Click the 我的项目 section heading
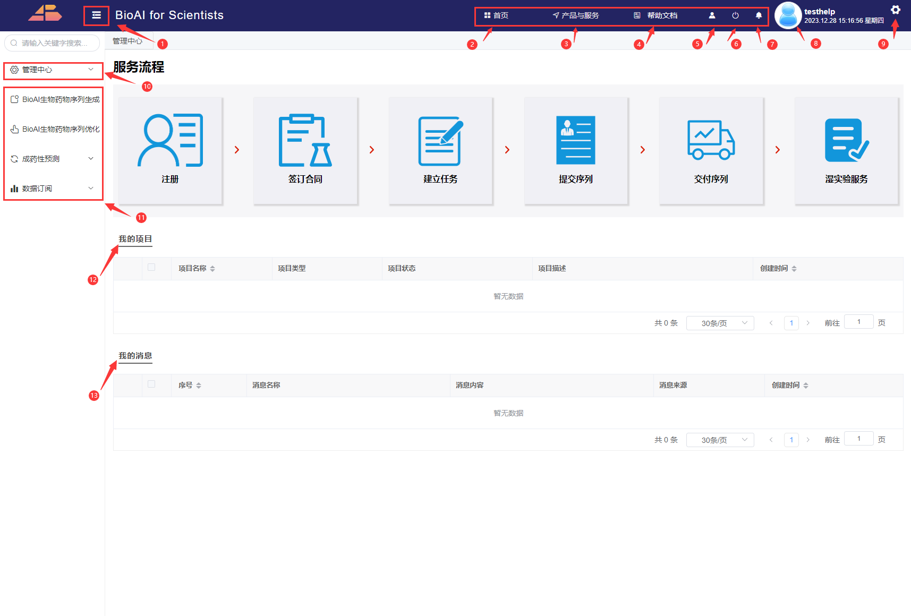Viewport: 911px width, 616px height. point(135,239)
